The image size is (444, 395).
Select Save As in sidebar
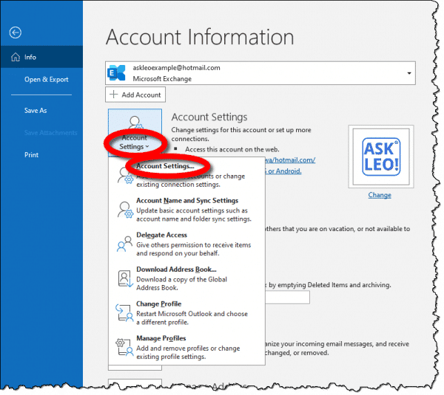coord(36,111)
